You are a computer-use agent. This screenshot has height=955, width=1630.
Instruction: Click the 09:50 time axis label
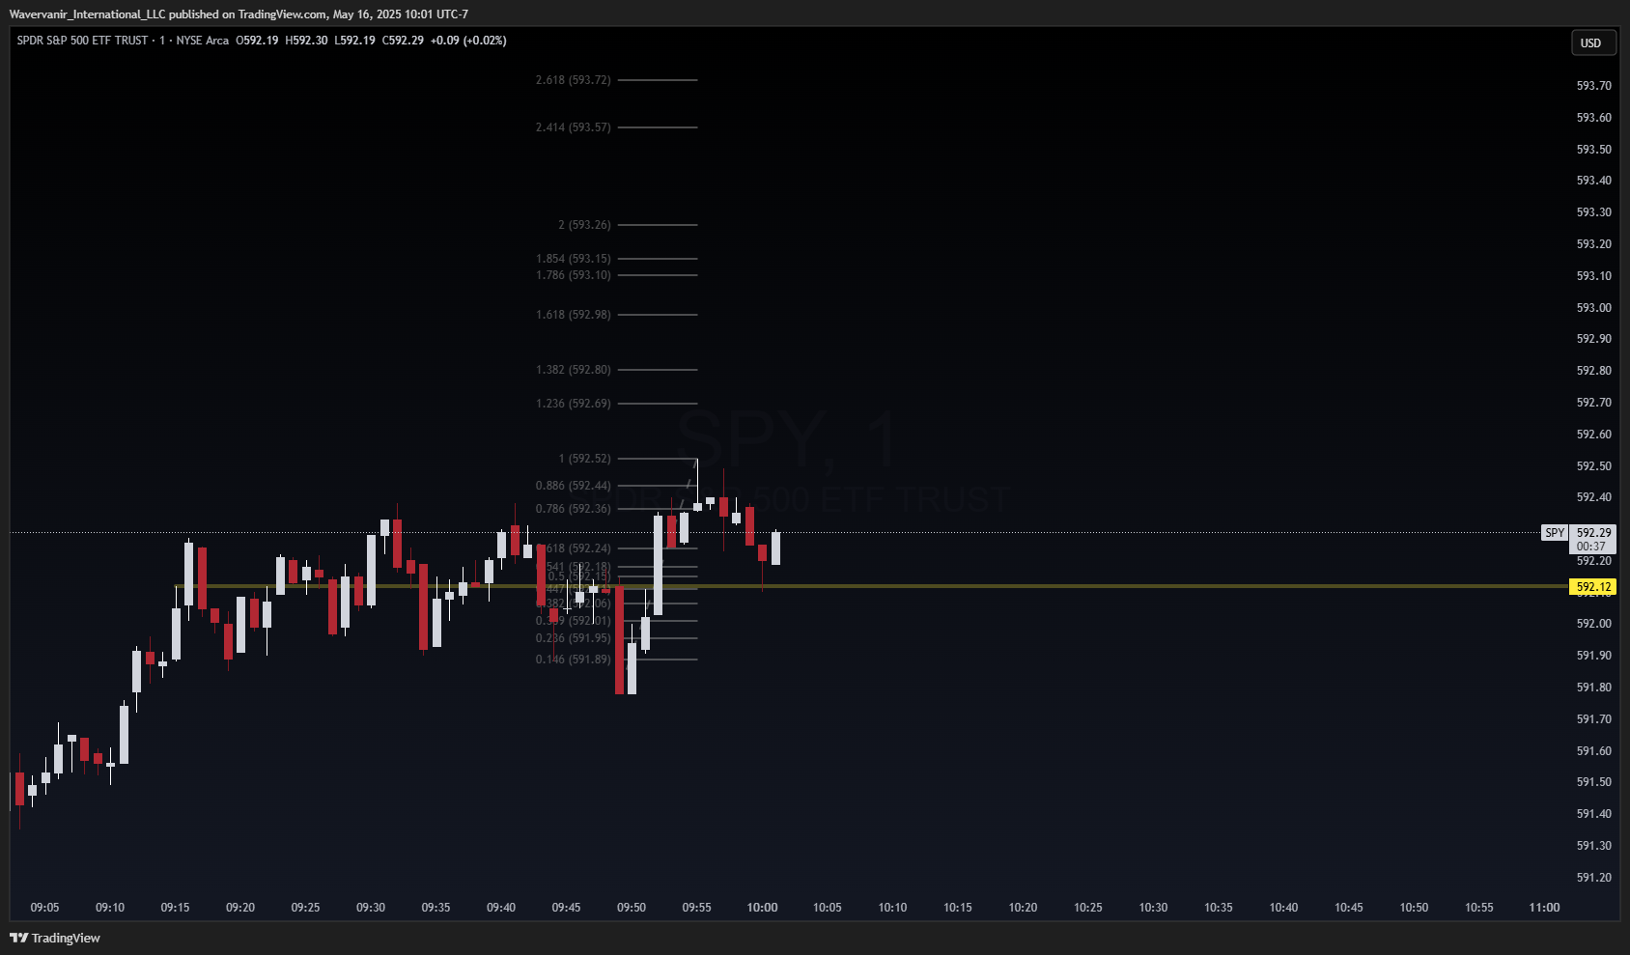click(632, 908)
